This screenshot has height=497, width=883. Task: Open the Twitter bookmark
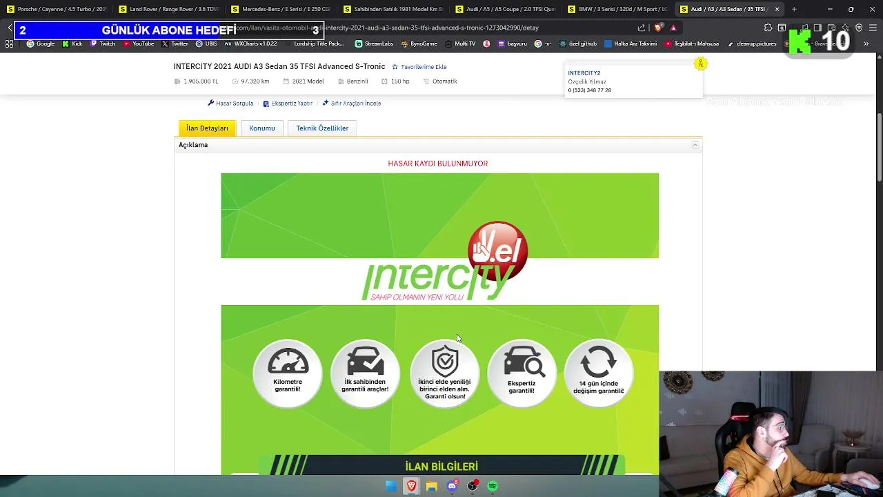175,43
